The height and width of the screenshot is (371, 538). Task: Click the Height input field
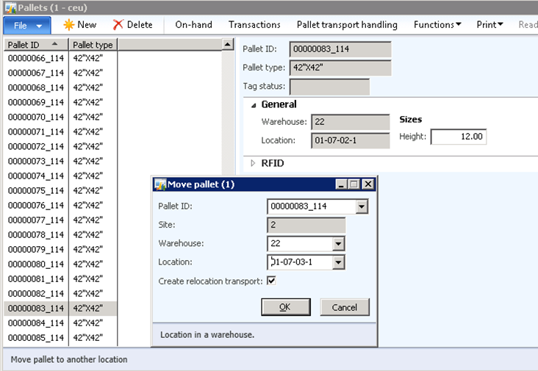click(458, 137)
